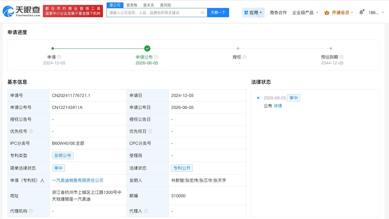
Task: Click the 发明公布 patent type tag
Action: [63, 156]
